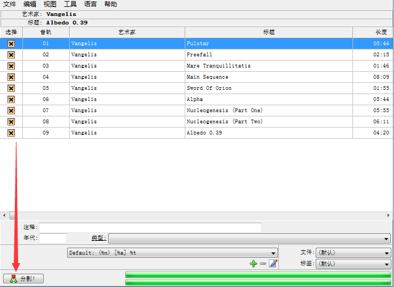Open the 类型 genre dropdown
The image size is (394, 287).
coord(249,238)
